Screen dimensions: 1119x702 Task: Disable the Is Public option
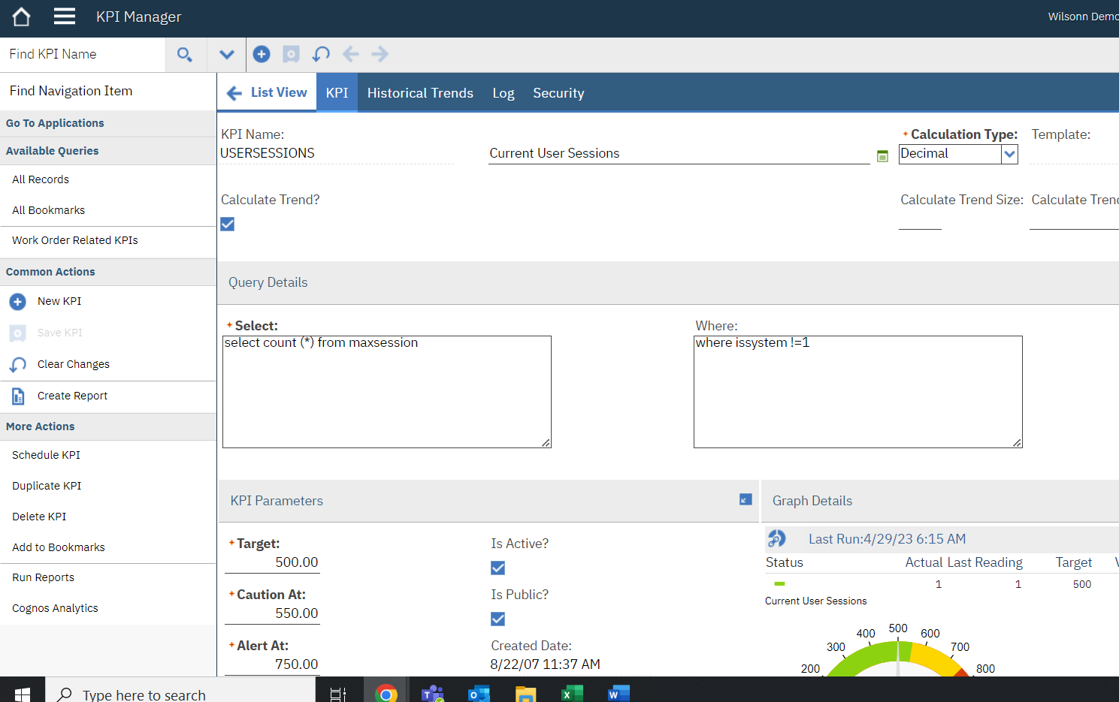click(498, 619)
